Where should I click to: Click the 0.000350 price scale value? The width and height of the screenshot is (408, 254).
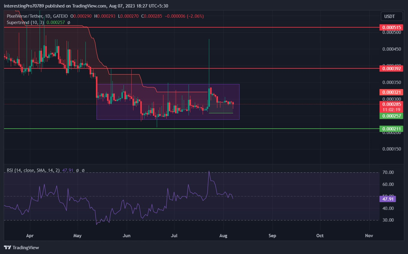(x=391, y=82)
